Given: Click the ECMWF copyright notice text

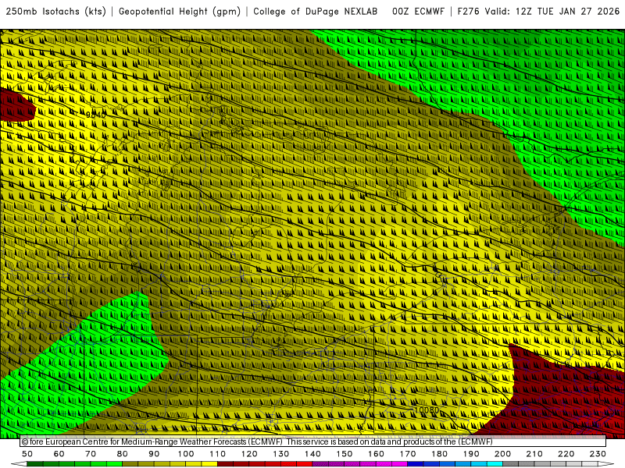Looking at the screenshot, I should (257, 441).
